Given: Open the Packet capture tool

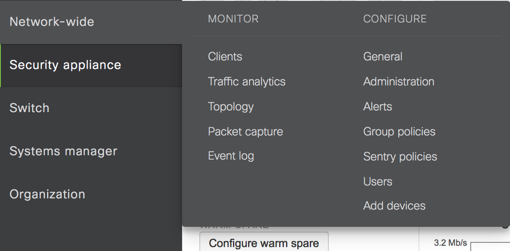Looking at the screenshot, I should coord(245,132).
